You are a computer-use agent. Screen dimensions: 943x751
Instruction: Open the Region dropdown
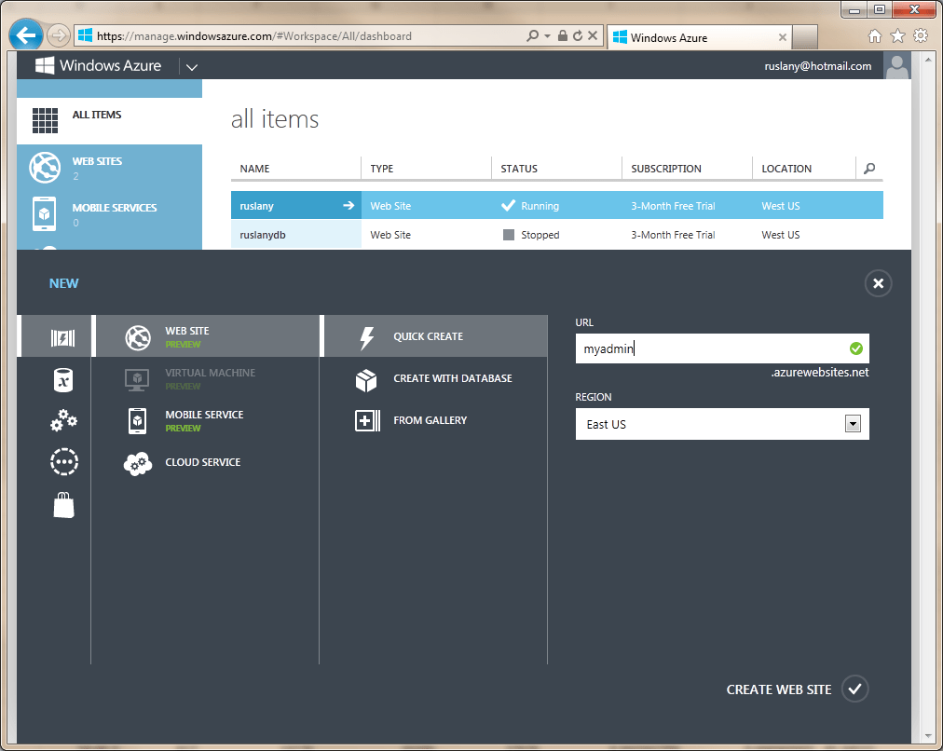853,423
